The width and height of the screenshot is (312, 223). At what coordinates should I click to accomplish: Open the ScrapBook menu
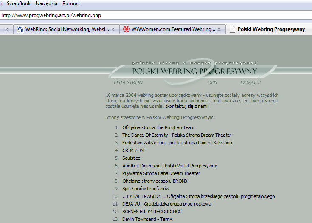19,3
